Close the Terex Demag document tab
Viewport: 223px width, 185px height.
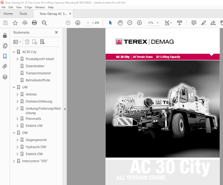pyautogui.click(x=70, y=14)
